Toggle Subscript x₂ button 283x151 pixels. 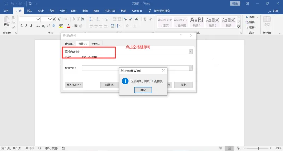click(43, 26)
